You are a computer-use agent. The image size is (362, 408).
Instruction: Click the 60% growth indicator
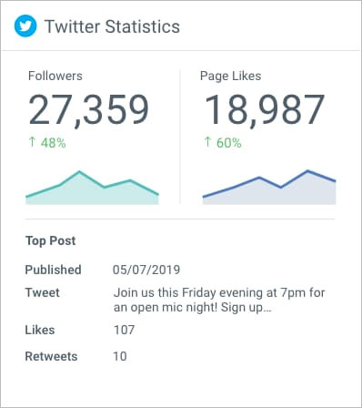click(x=229, y=143)
